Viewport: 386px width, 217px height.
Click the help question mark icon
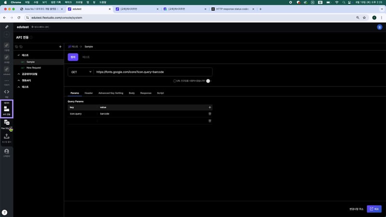click(x=4, y=212)
